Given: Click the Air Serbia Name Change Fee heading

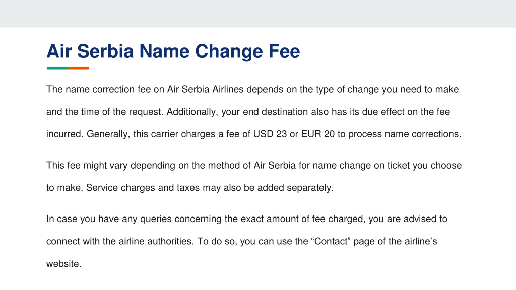Looking at the screenshot, I should click(x=173, y=51).
